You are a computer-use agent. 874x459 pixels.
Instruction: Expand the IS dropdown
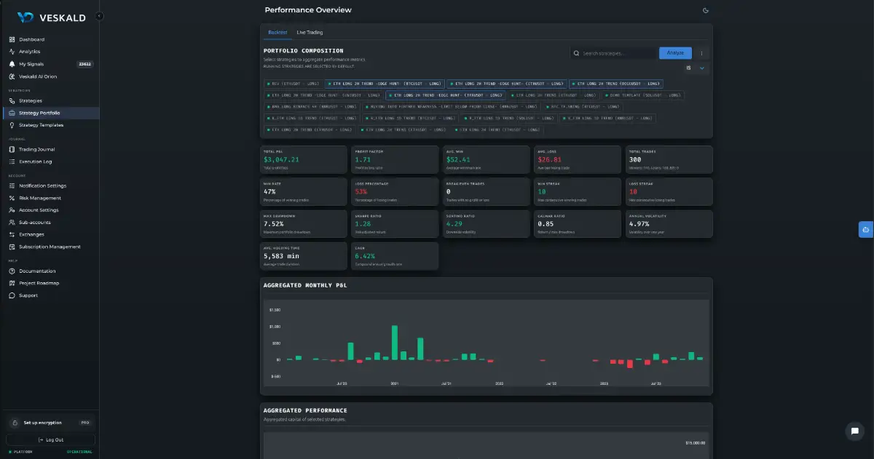697,68
